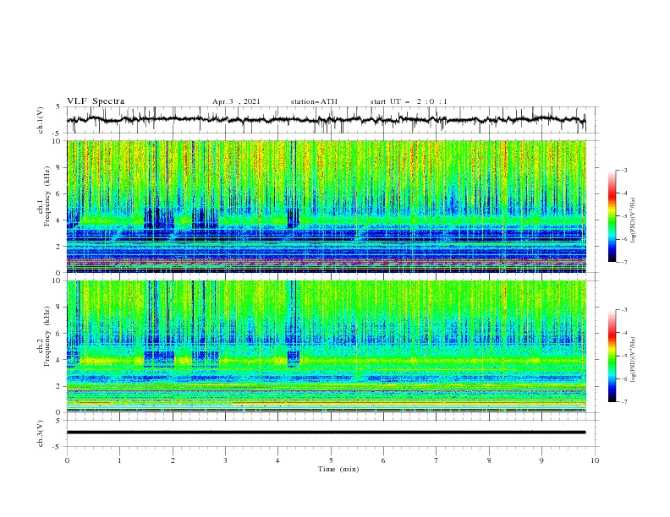
Task: Click time axis tick label "8"
Action: 489,460
